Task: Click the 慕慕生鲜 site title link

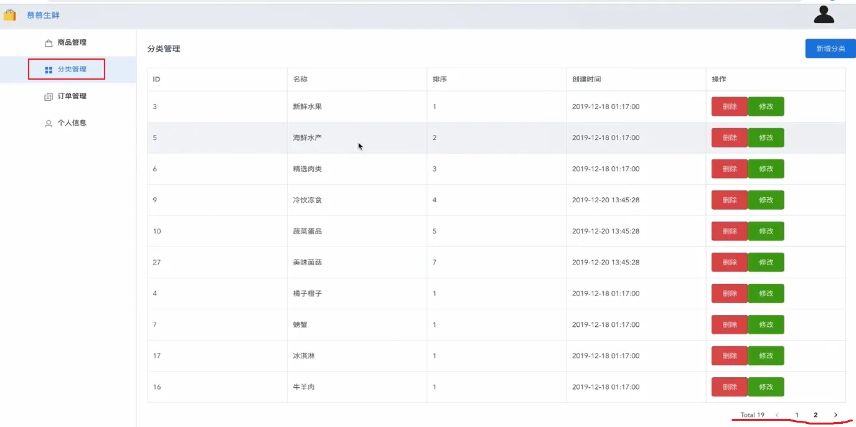Action: [x=43, y=15]
